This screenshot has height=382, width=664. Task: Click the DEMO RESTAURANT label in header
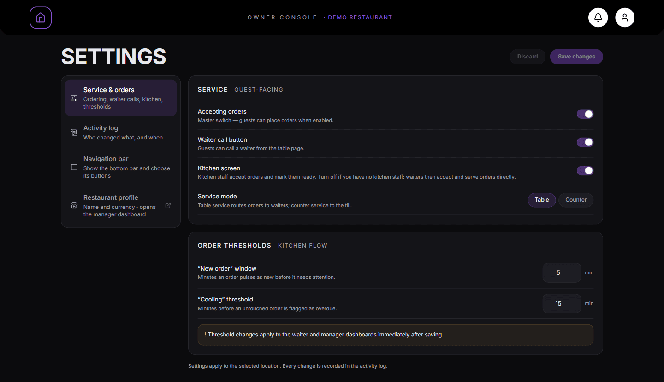coord(360,17)
